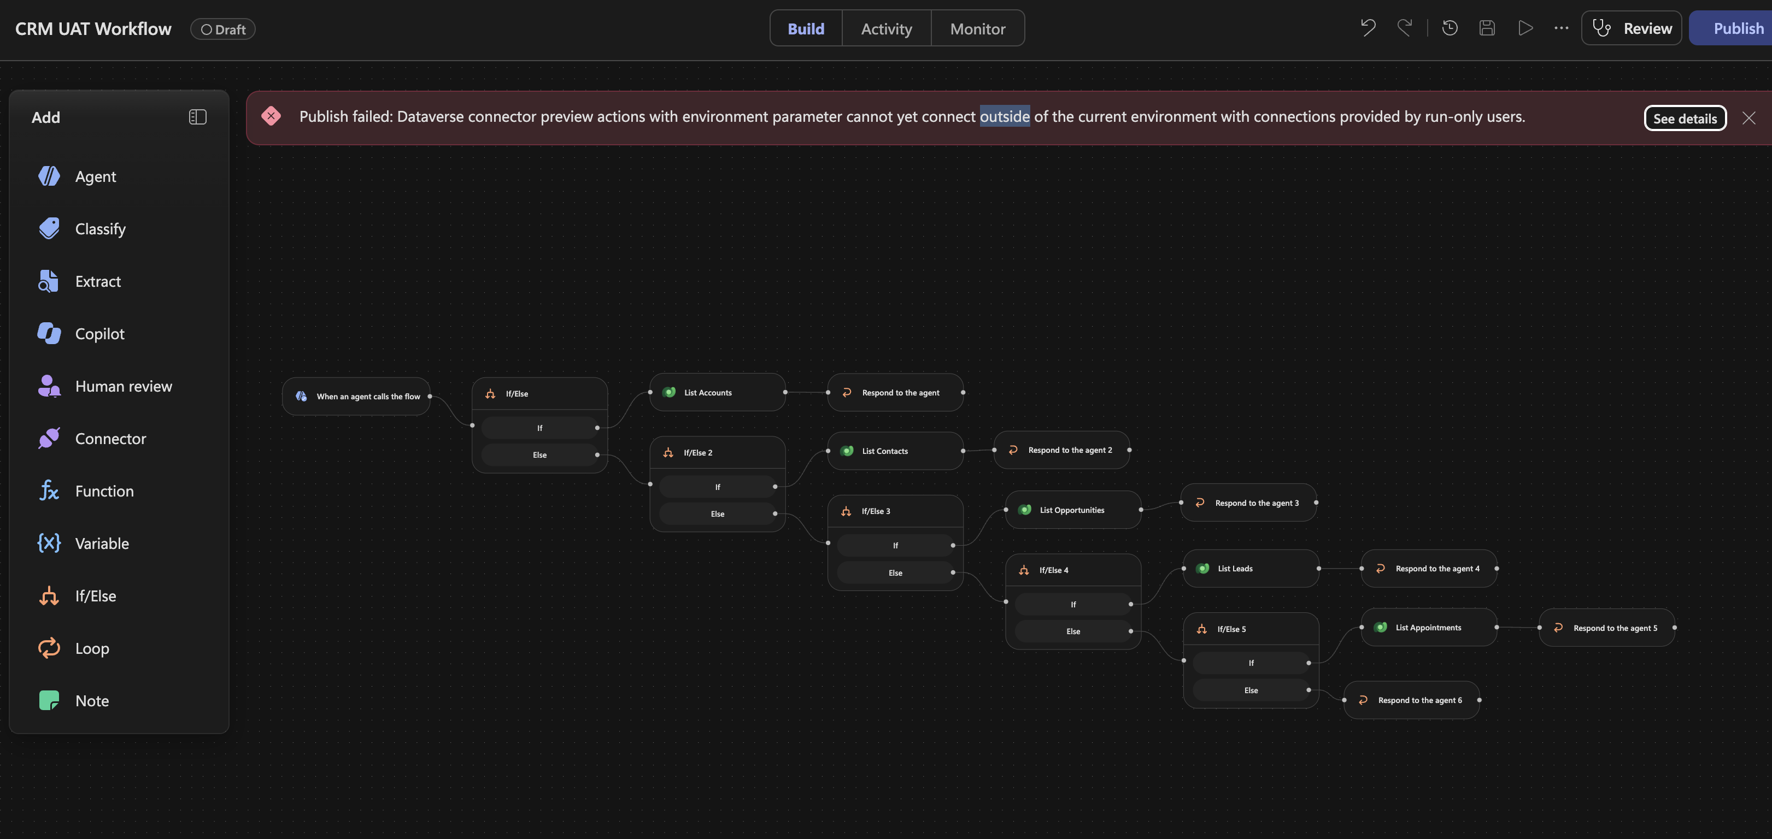Run the workflow with the play button
Image resolution: width=1772 pixels, height=839 pixels.
tap(1525, 28)
